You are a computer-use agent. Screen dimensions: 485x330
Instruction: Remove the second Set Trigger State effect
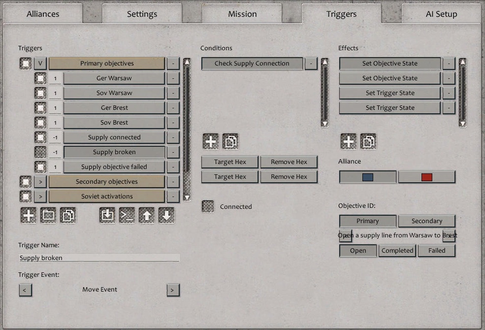coord(449,108)
